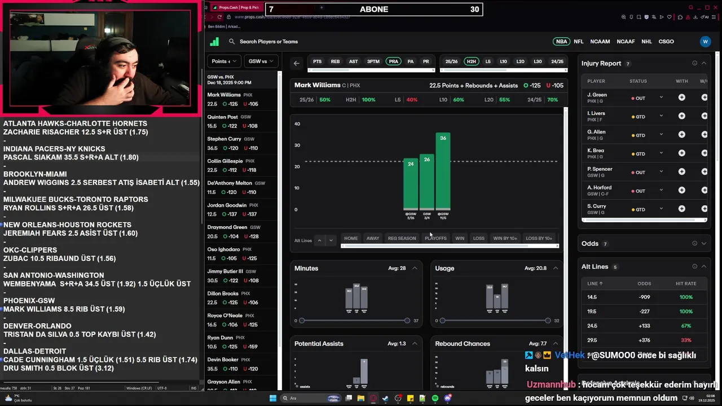
Task: Select the PTS stat tab
Action: coord(318,61)
